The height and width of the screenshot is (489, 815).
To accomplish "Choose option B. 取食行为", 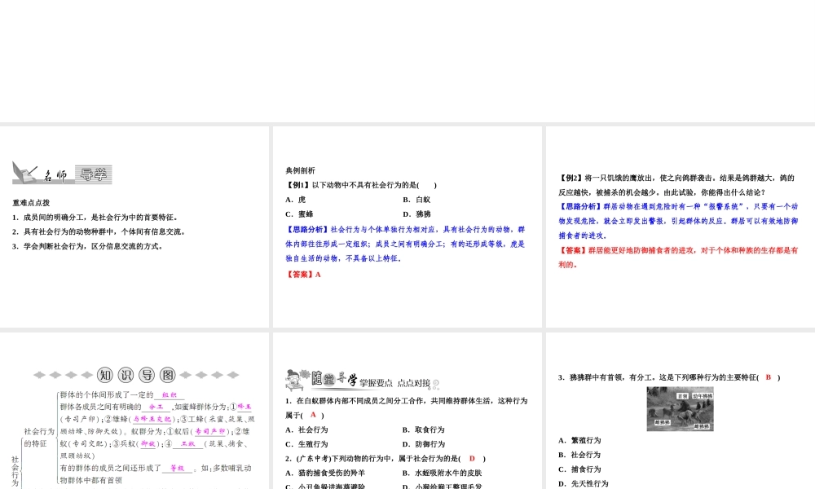I will tap(423, 430).
